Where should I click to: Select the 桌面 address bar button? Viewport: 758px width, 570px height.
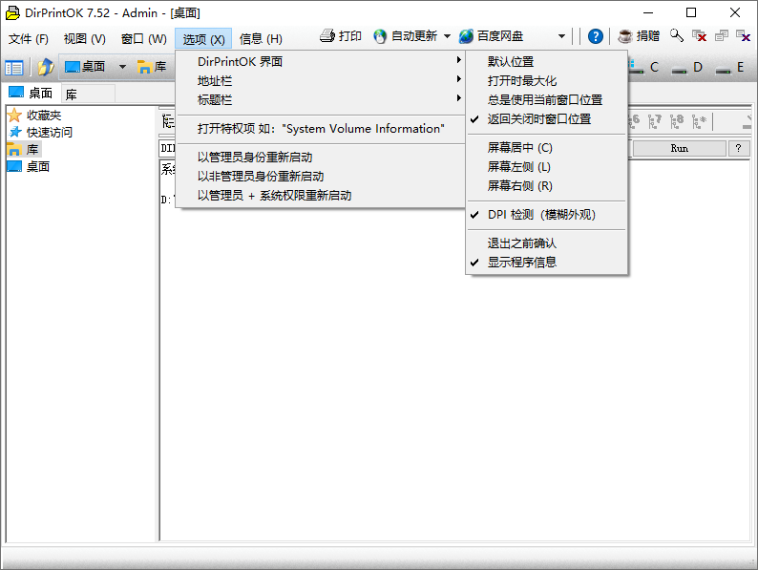85,67
